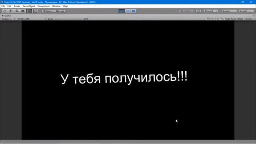Select the combined Transform tool
The image size is (256, 144).
coord(35,11)
